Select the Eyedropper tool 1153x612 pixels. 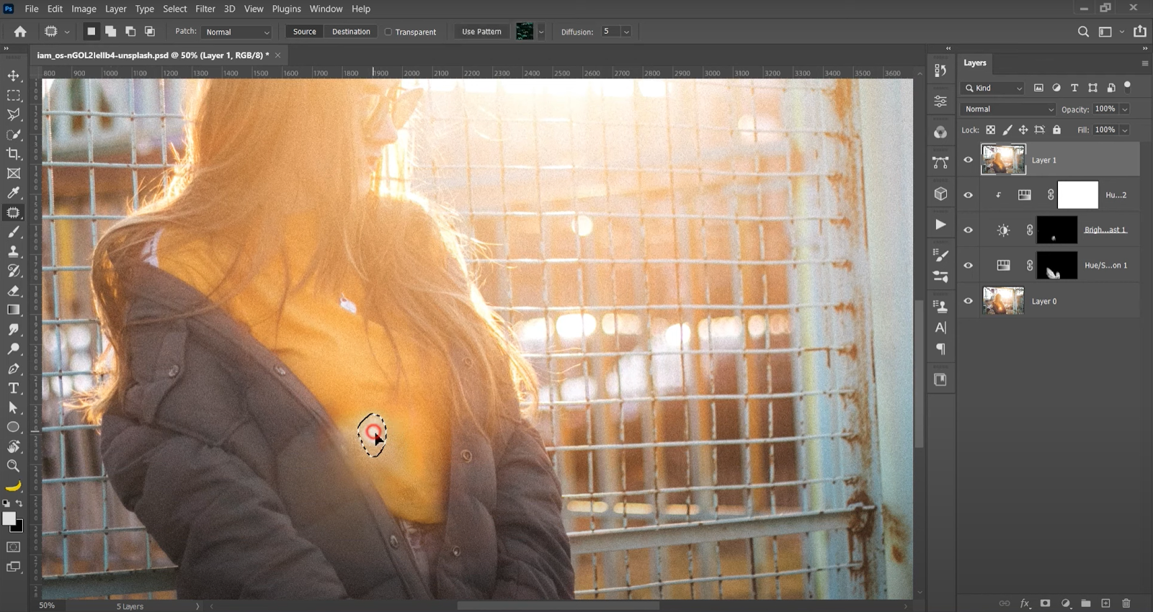tap(14, 193)
